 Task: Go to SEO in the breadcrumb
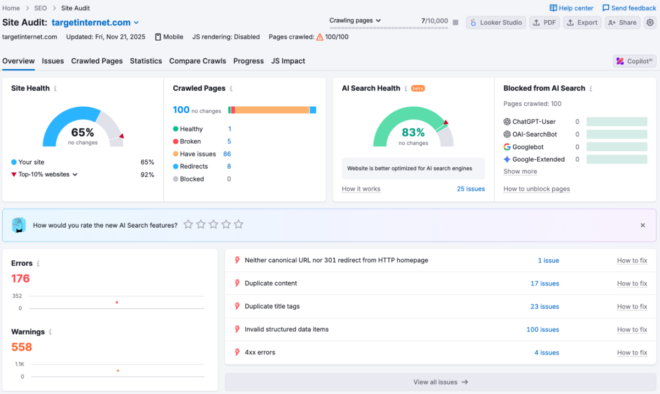click(x=41, y=8)
